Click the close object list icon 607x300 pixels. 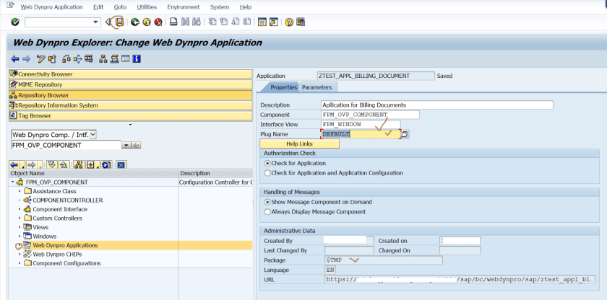[121, 164]
